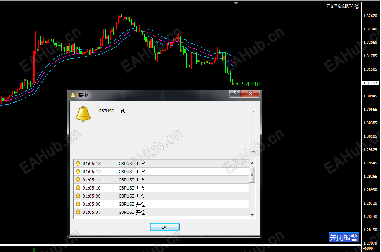The width and height of the screenshot is (381, 252).
Task: Click message pane scroll up arrow
Action: tap(253, 112)
